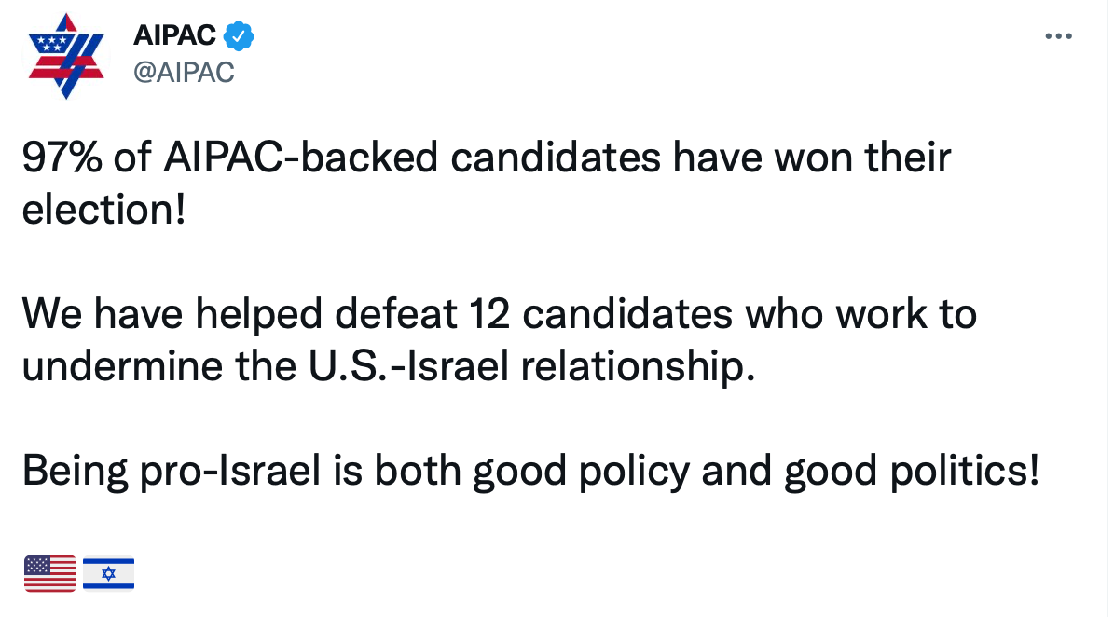Screen dimensions: 1114x617
Task: Click the word "relationship." in tweet
Action: pos(638,368)
